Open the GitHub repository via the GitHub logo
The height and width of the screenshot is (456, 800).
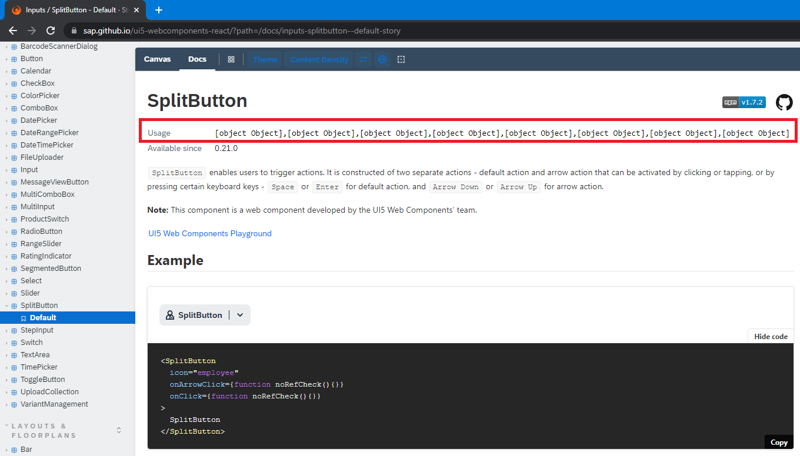(x=784, y=102)
